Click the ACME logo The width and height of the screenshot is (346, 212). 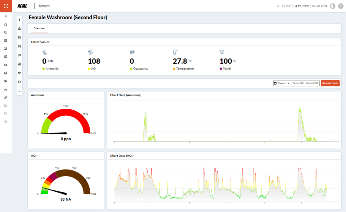coord(22,6)
